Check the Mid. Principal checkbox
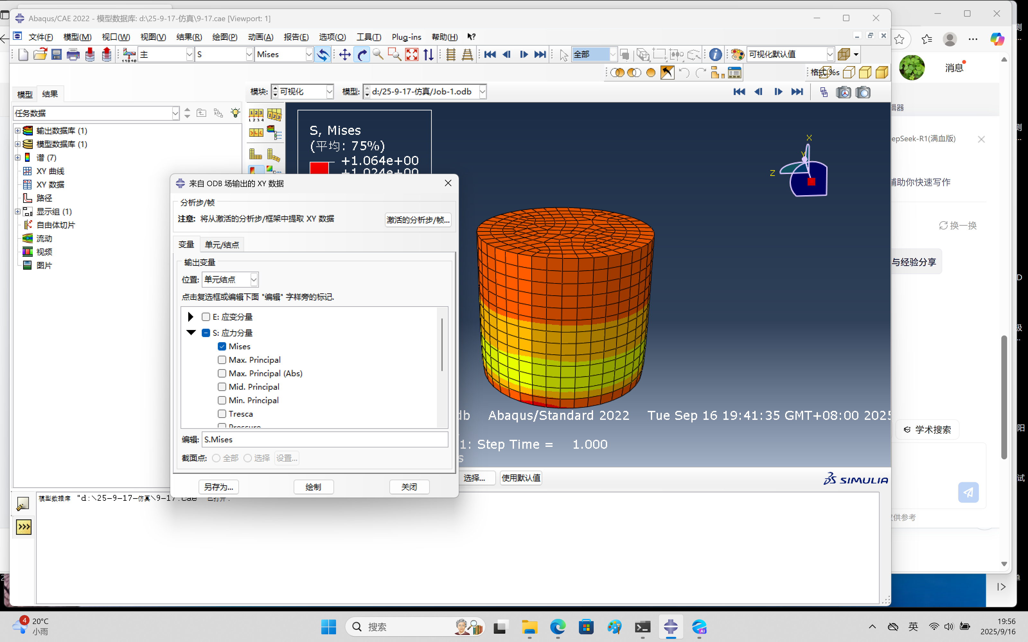Image resolution: width=1028 pixels, height=642 pixels. pyautogui.click(x=222, y=387)
